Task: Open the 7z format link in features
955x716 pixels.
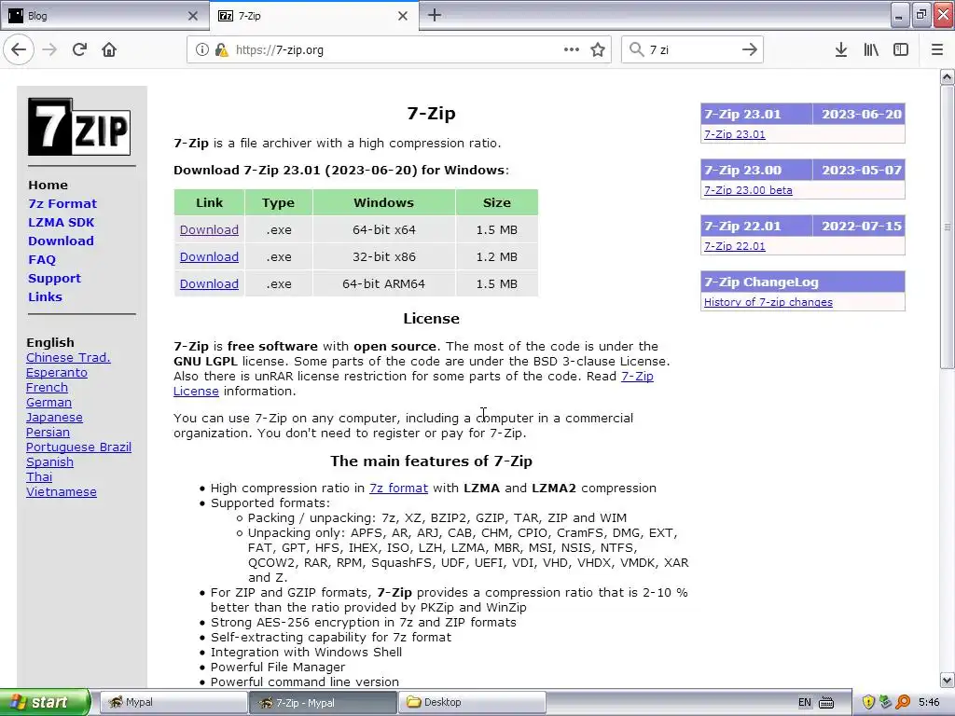Action: (398, 489)
